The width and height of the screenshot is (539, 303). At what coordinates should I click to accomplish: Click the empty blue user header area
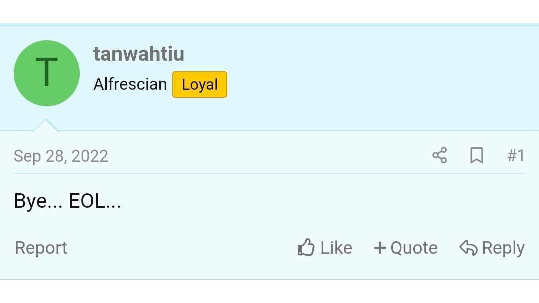[378, 76]
